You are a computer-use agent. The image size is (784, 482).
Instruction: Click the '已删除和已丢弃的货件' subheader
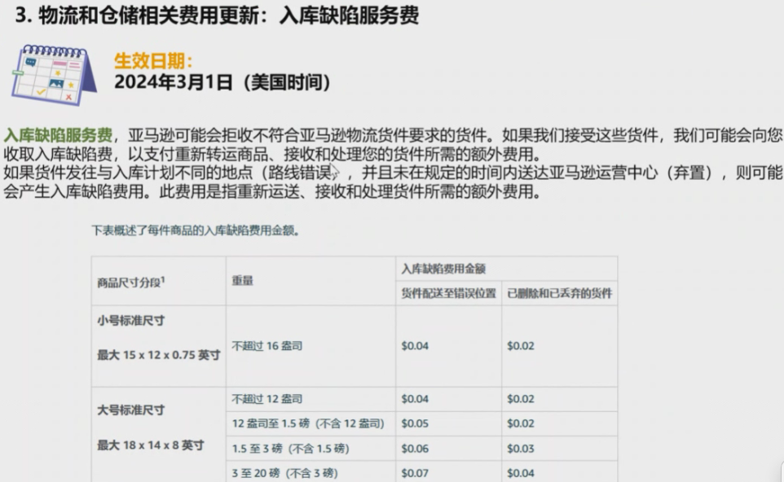click(560, 293)
